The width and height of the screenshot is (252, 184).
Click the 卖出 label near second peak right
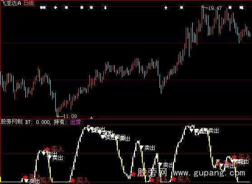click(213, 131)
